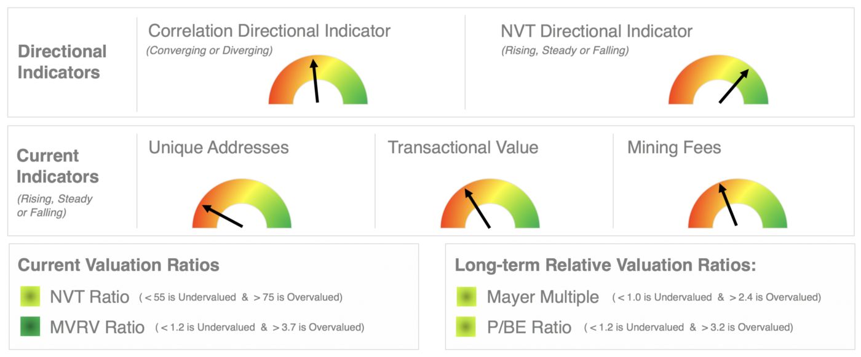Open the P/BE Ratio label
The height and width of the screenshot is (357, 861).
[529, 327]
